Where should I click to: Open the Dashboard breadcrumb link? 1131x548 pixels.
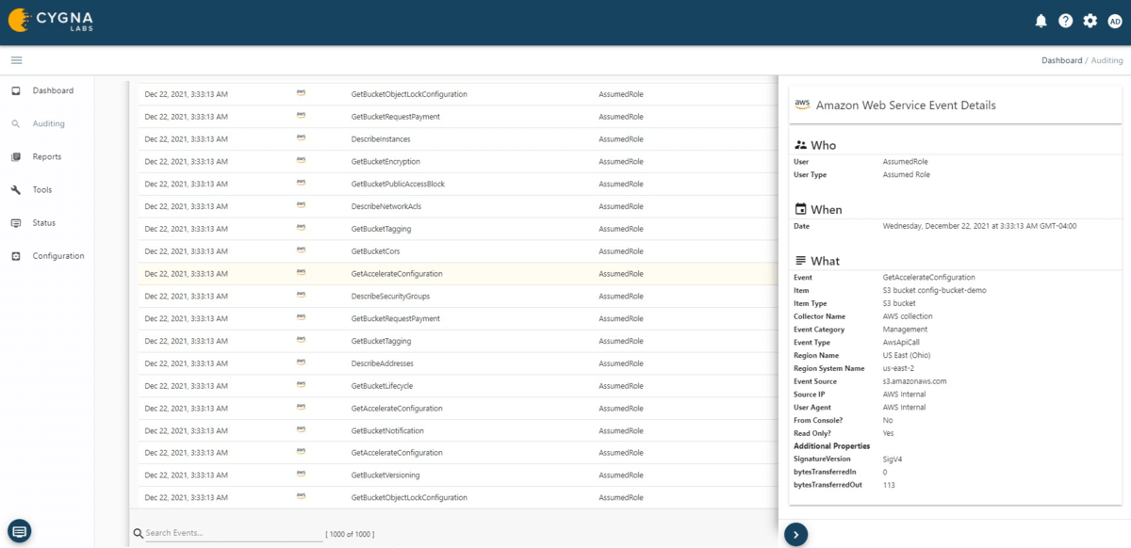pyautogui.click(x=1062, y=59)
